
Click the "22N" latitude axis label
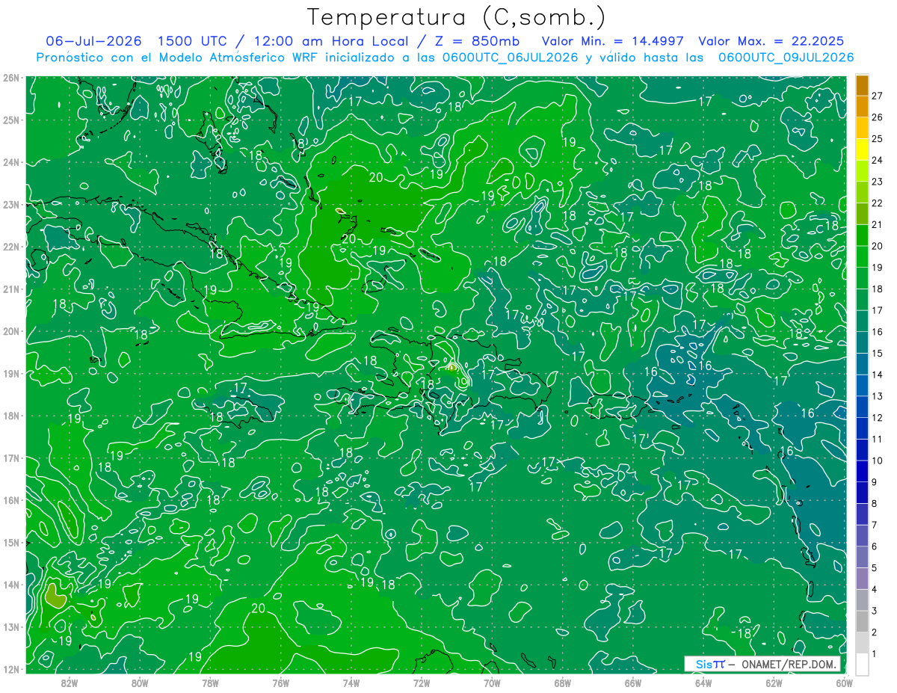[x=11, y=247]
